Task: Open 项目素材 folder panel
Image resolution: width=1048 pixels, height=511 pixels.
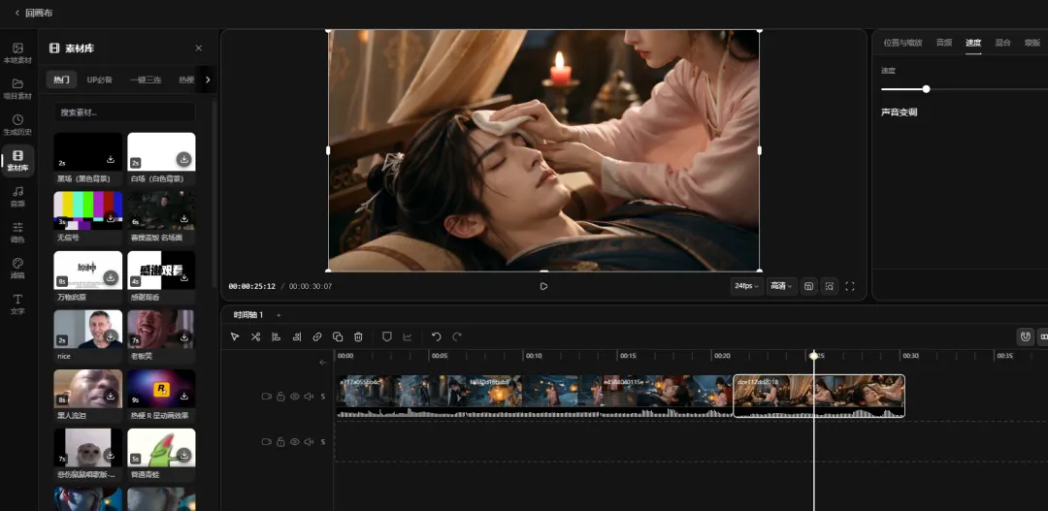Action: click(18, 89)
